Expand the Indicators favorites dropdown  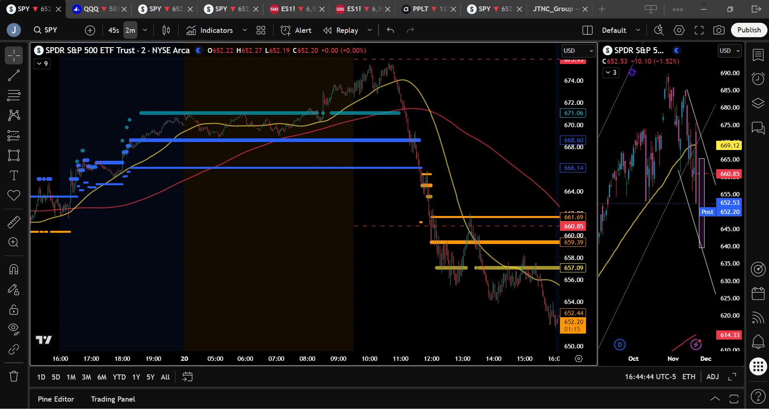coord(245,30)
